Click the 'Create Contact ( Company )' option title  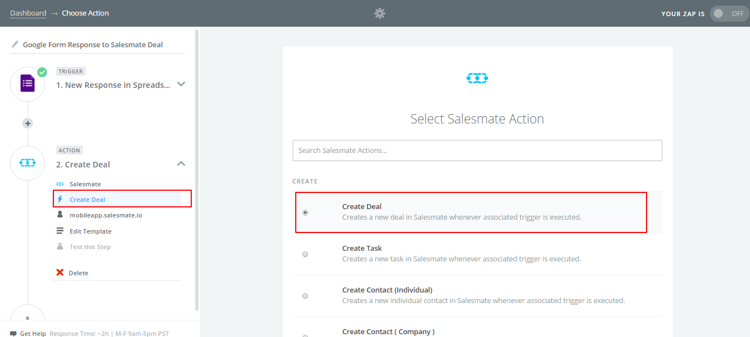click(x=389, y=331)
